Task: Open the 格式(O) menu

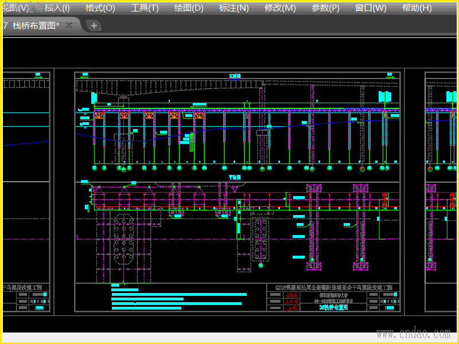Action: (100, 8)
